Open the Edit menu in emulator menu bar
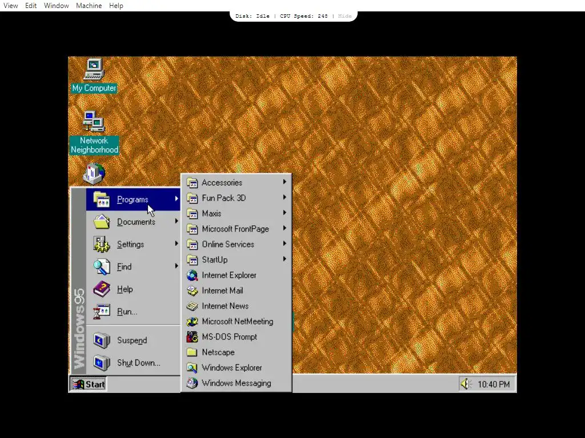The height and width of the screenshot is (438, 585). click(x=31, y=6)
